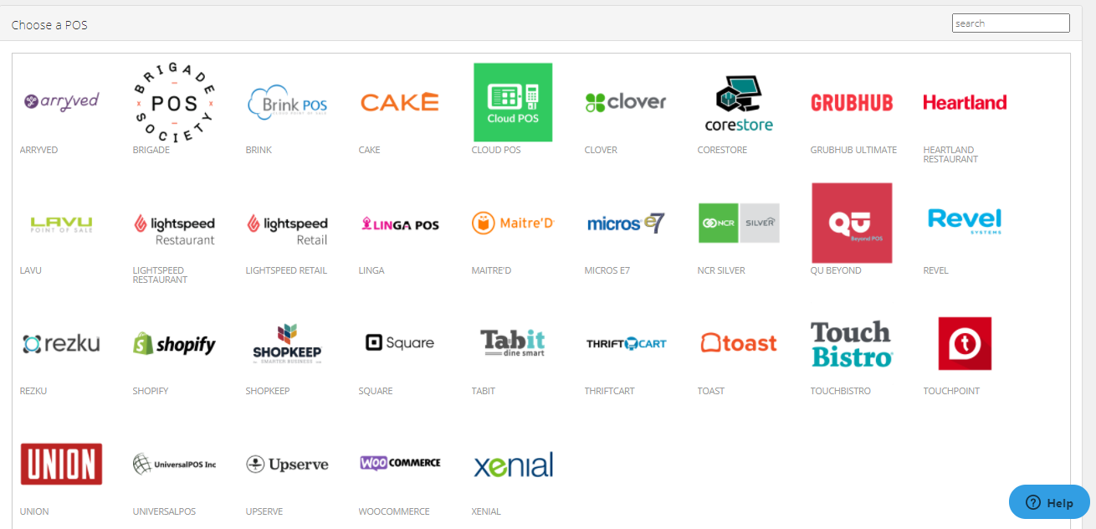Click the Xenial logo
The width and height of the screenshot is (1096, 529).
[x=513, y=465]
